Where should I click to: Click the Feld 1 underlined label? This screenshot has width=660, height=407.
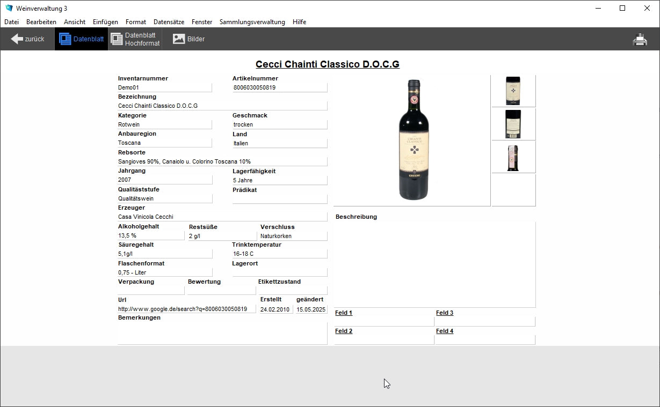coord(344,313)
